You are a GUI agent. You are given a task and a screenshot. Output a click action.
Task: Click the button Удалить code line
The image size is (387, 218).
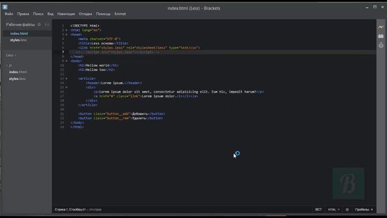coord(120,119)
